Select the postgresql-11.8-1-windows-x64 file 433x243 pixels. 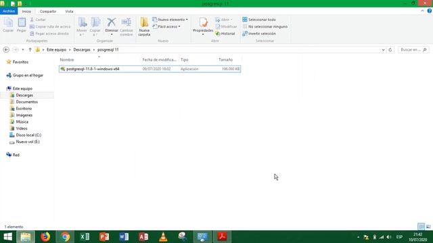click(150, 69)
